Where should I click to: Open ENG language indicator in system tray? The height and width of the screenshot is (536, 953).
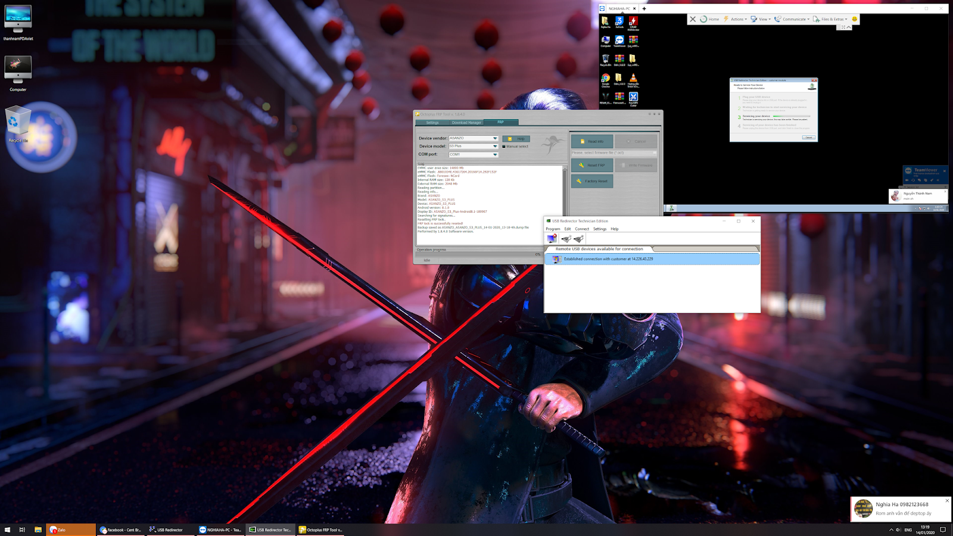point(908,529)
